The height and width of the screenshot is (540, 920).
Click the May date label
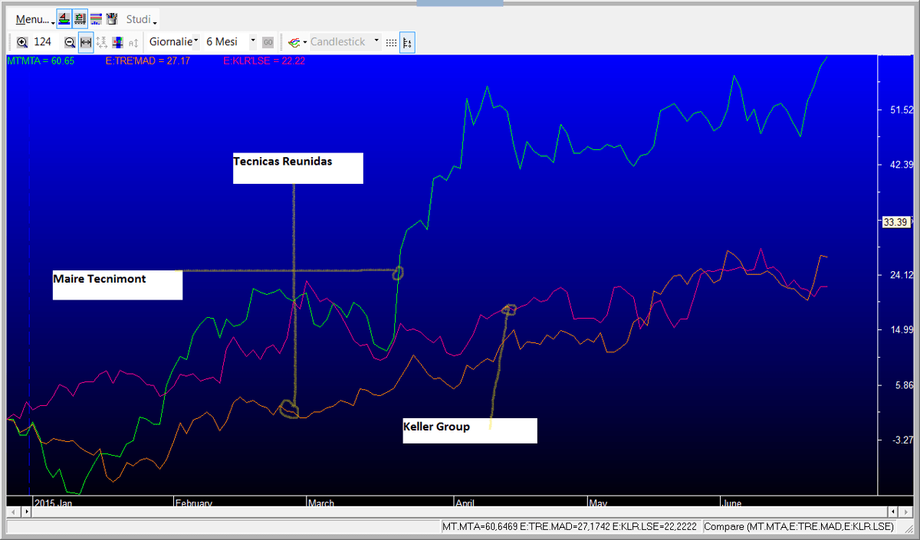598,503
